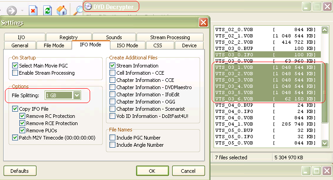Select VTS_03_0.IFO in file list
Viewport: 333px width, 180px height.
click(267, 55)
